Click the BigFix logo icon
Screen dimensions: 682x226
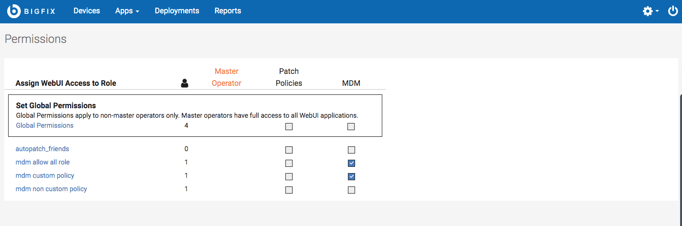(x=14, y=11)
